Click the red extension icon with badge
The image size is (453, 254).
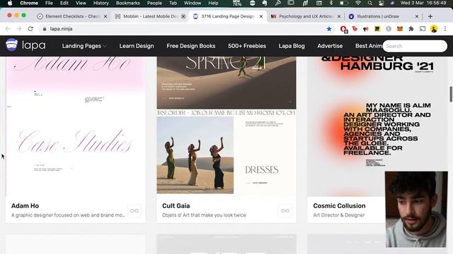tap(343, 29)
